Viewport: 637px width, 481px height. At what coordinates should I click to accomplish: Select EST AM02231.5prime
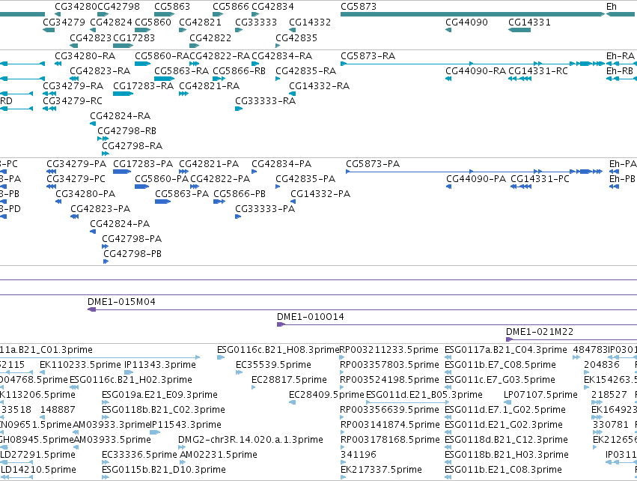coord(219,455)
